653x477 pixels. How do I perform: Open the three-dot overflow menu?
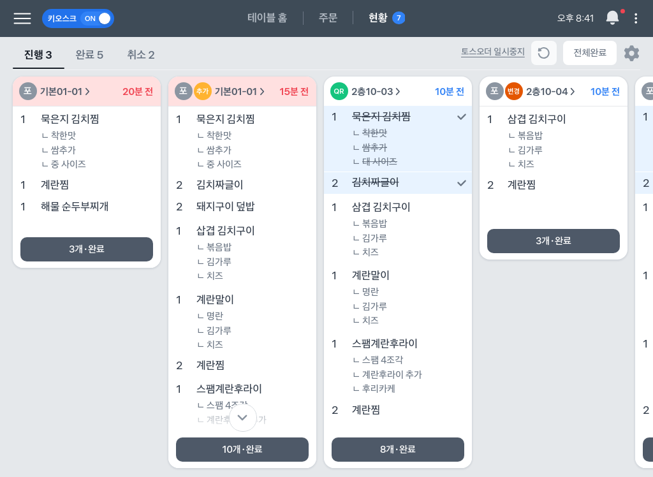pyautogui.click(x=635, y=18)
